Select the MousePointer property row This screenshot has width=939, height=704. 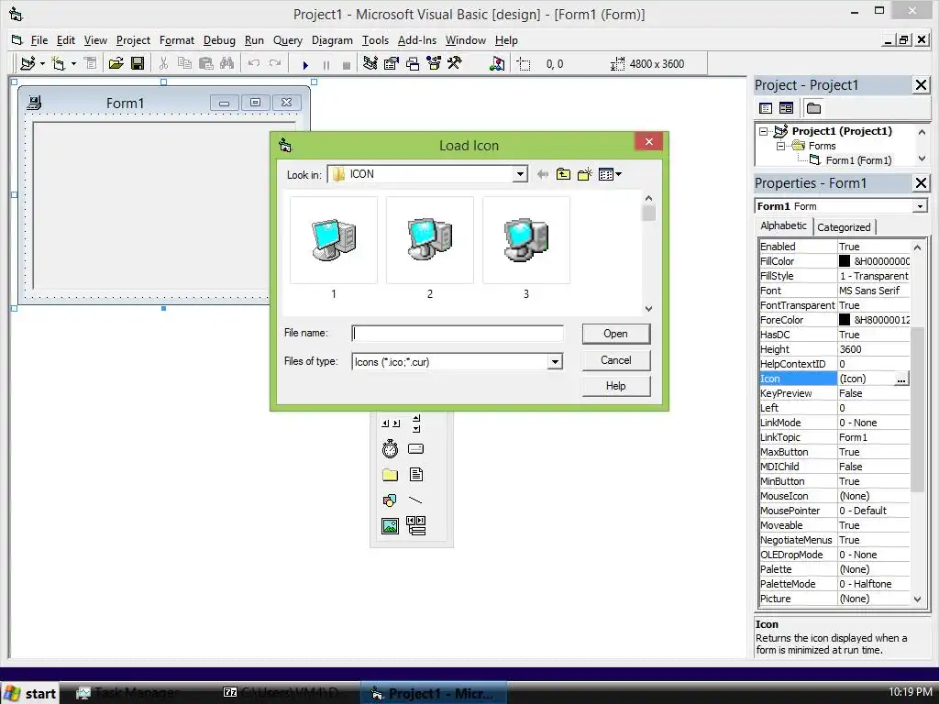[834, 511]
